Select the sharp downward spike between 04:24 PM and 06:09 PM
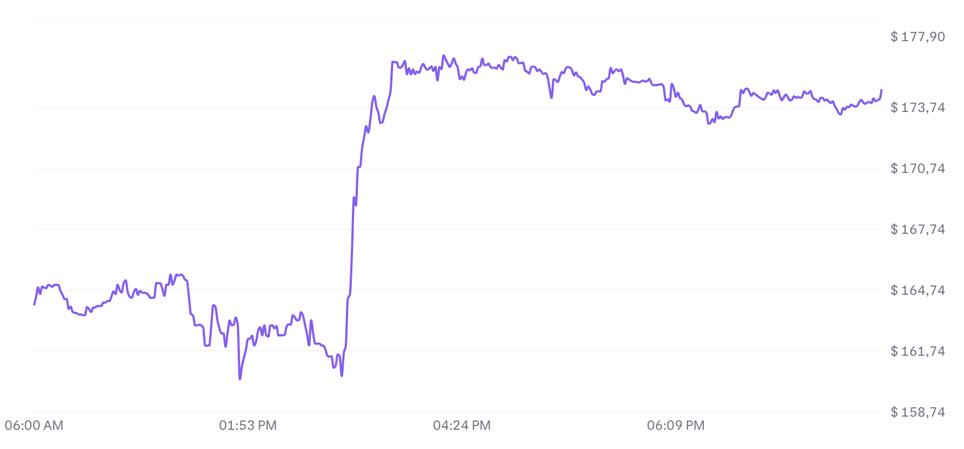The height and width of the screenshot is (449, 964). 551,97
